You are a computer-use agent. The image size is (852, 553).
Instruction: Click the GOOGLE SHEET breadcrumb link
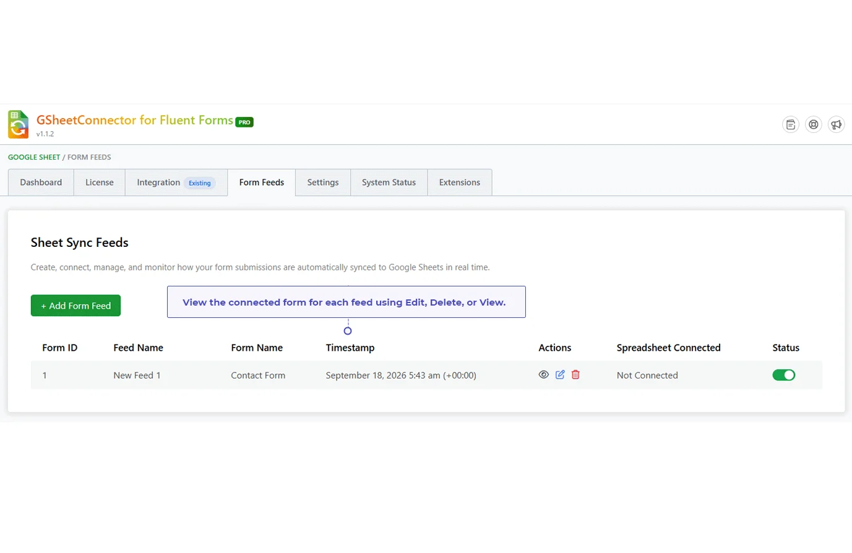34,157
